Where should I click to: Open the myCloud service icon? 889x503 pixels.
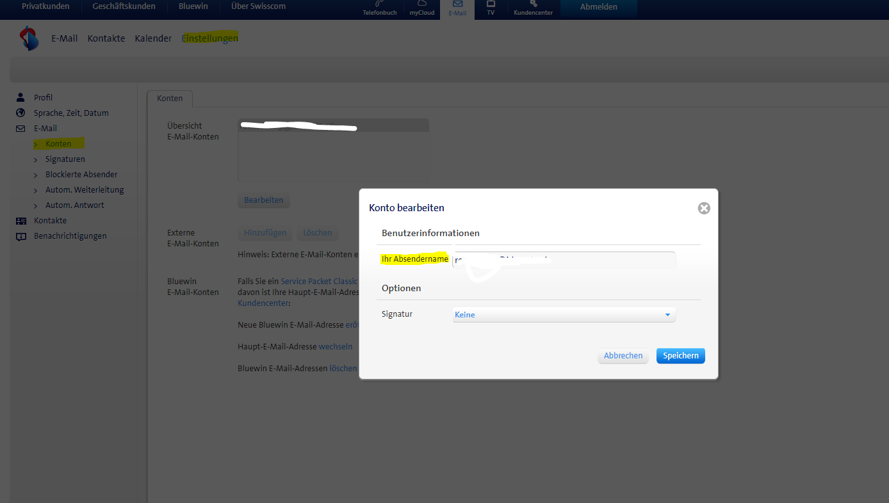422,8
